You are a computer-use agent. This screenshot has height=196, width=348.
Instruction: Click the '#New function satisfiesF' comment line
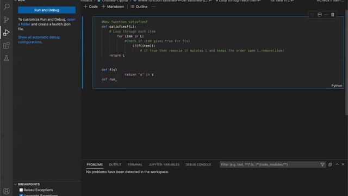point(125,22)
